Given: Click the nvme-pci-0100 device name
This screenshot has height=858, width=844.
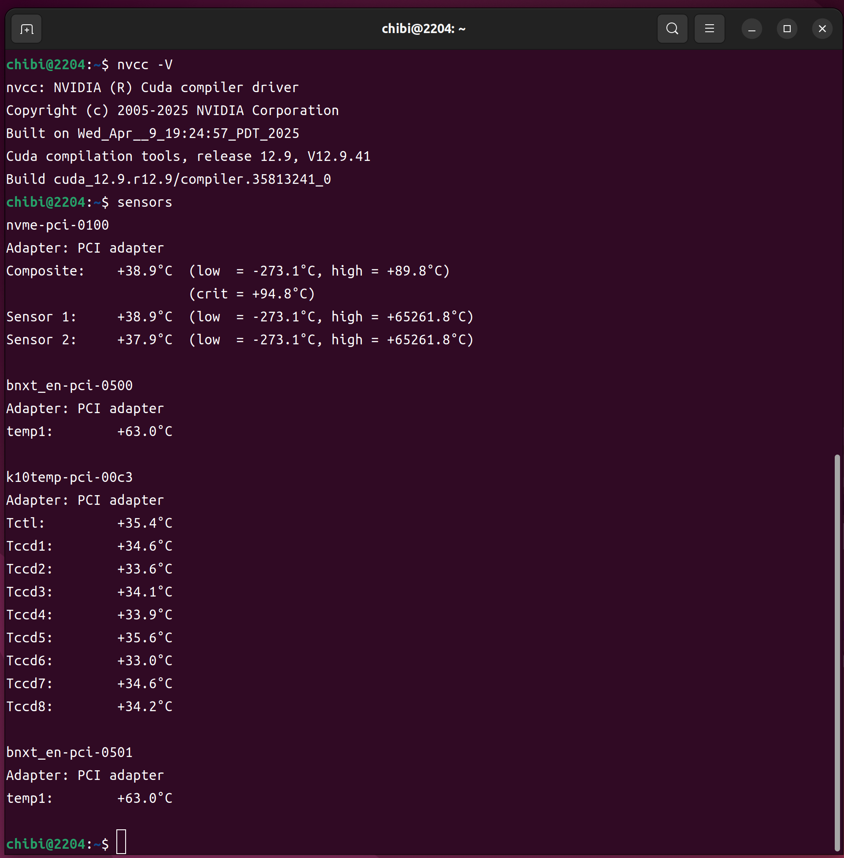Looking at the screenshot, I should pyautogui.click(x=58, y=225).
